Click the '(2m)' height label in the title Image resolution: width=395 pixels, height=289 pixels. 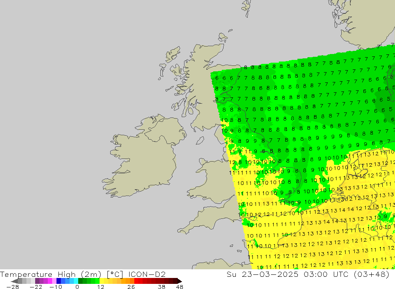tap(91, 274)
